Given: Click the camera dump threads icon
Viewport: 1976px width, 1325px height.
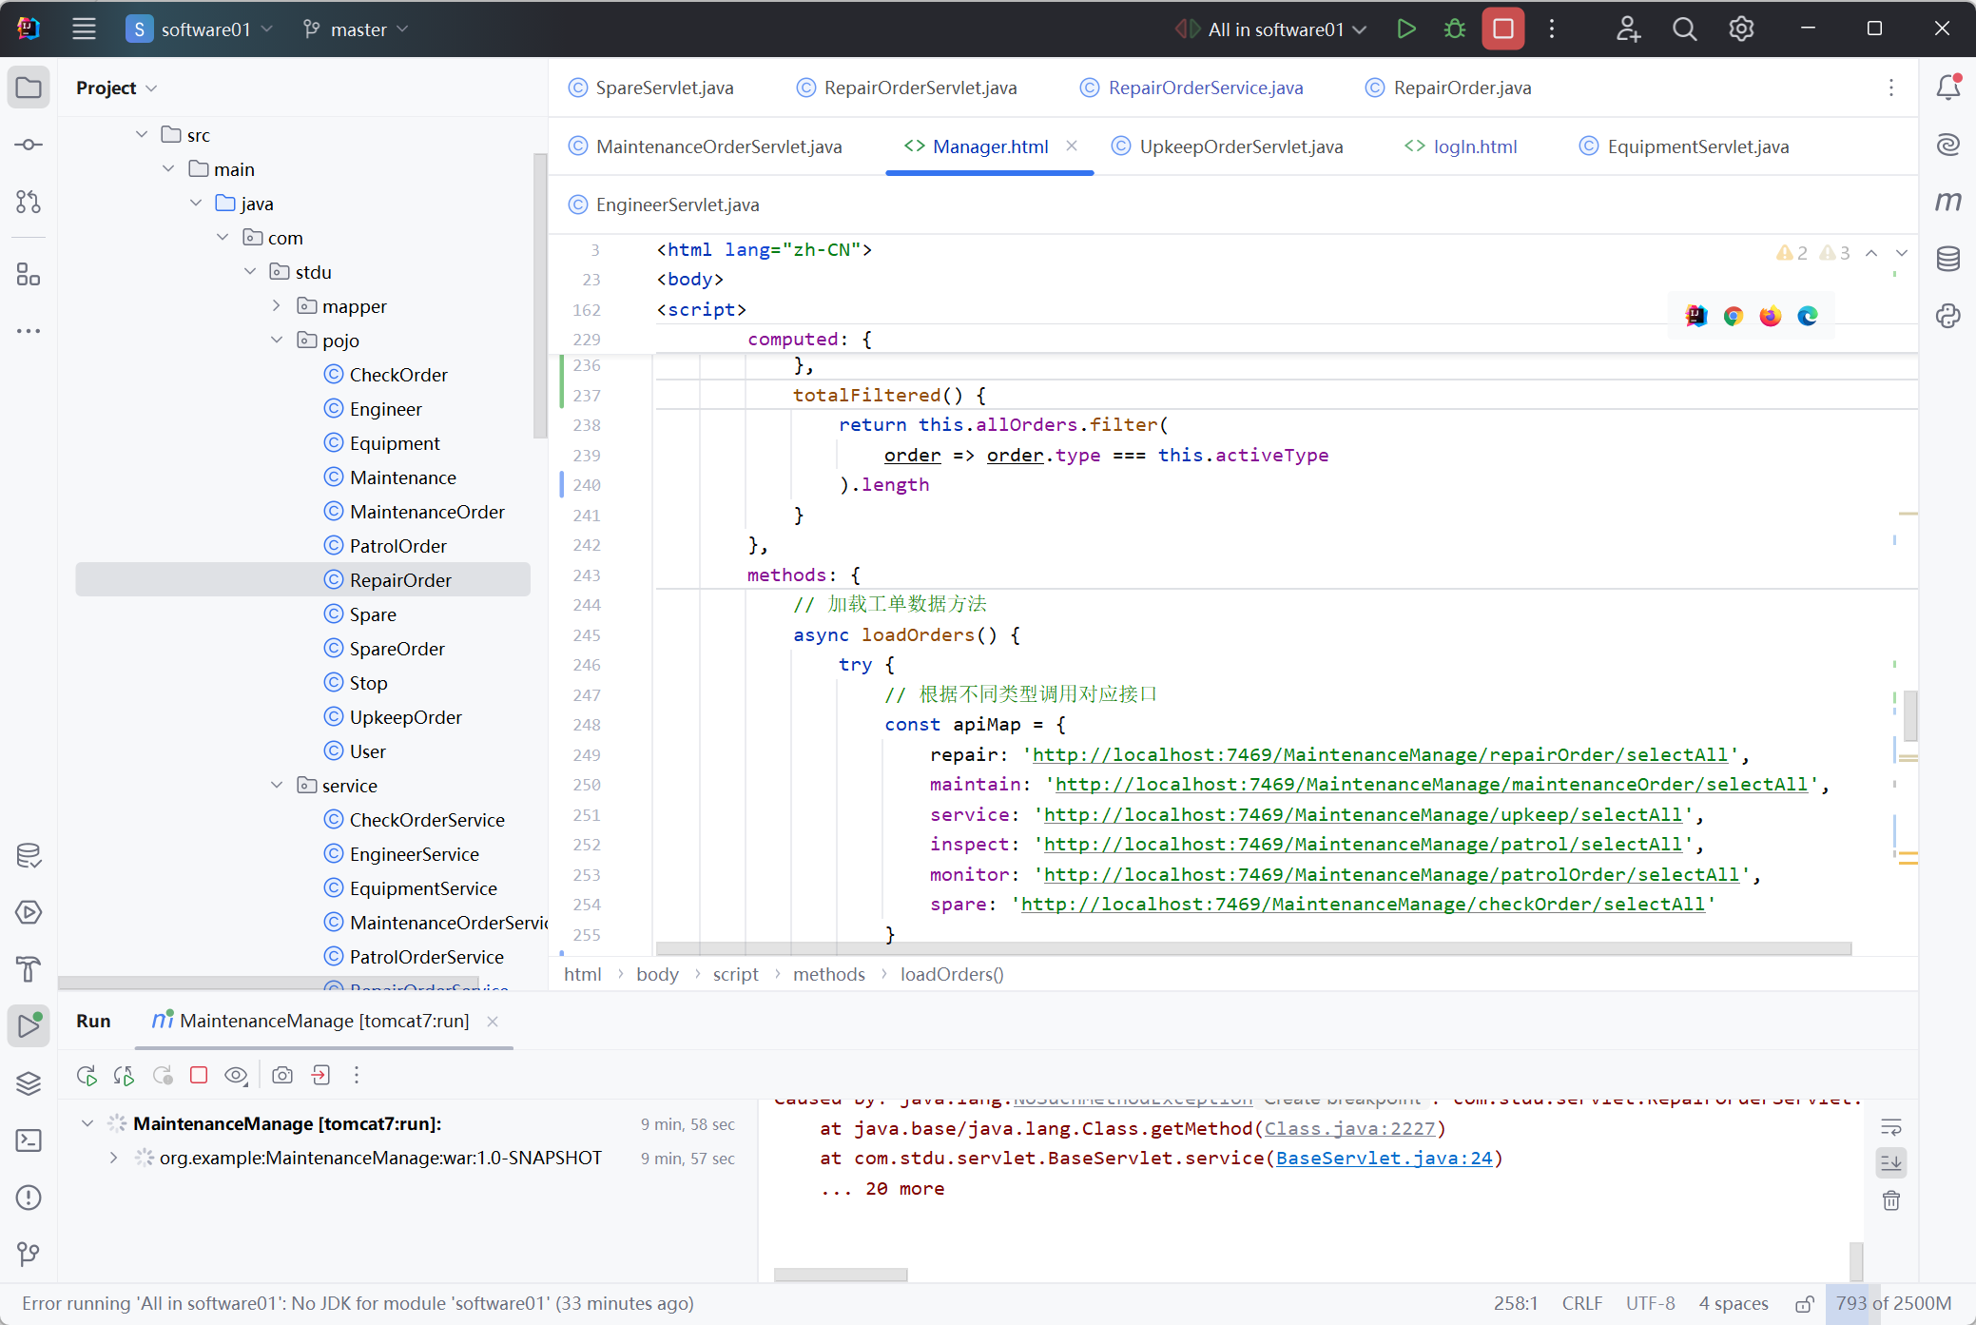Looking at the screenshot, I should (x=282, y=1075).
